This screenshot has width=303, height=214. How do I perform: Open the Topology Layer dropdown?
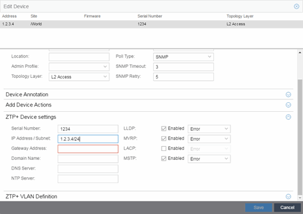pos(105,77)
